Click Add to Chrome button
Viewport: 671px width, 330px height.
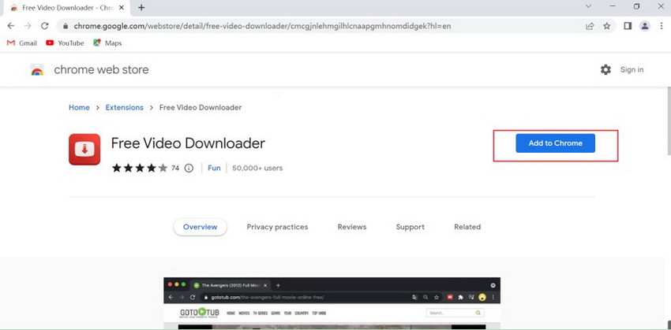pos(555,143)
